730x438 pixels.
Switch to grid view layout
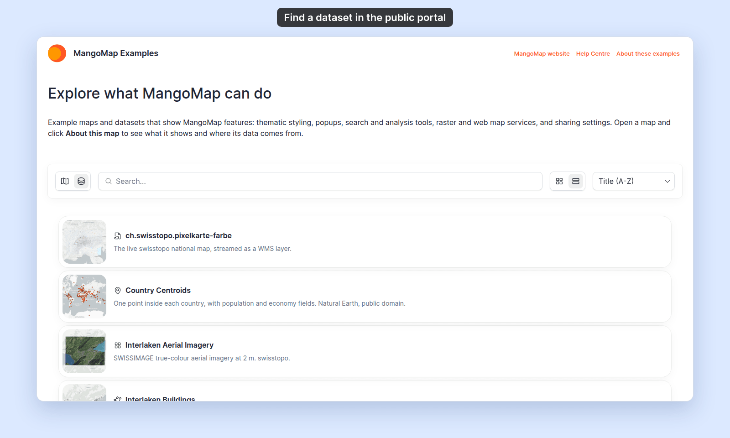click(x=559, y=181)
